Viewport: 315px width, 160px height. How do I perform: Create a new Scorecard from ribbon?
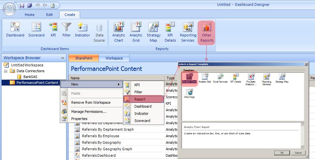[36, 30]
